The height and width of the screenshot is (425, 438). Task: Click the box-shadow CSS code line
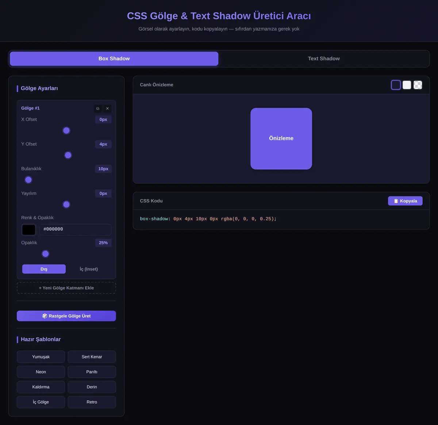(x=208, y=219)
